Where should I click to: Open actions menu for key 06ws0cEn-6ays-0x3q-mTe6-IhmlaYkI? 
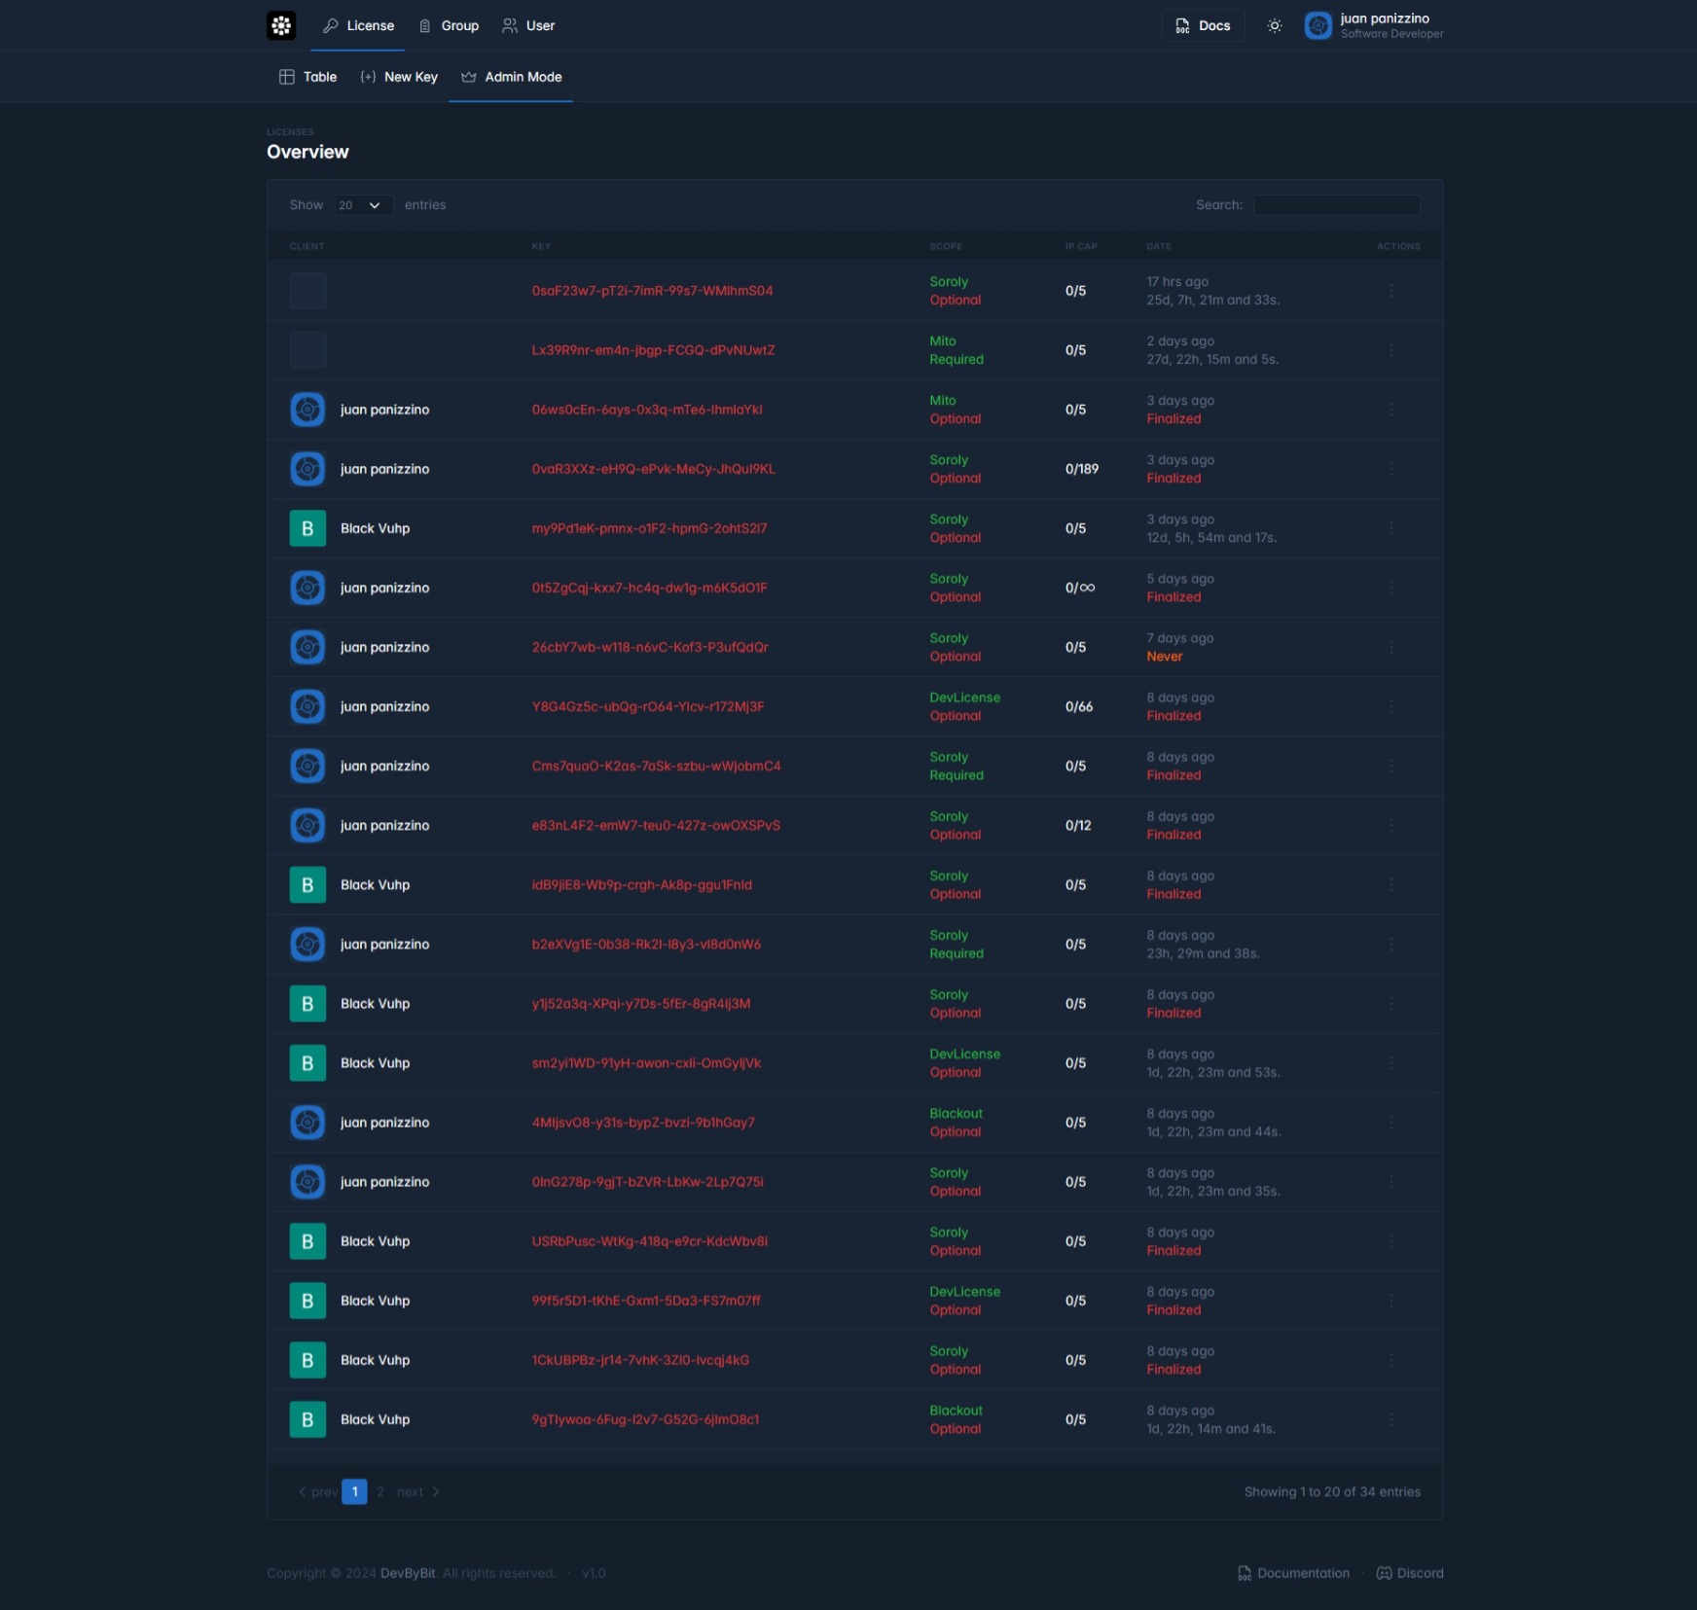point(1390,410)
